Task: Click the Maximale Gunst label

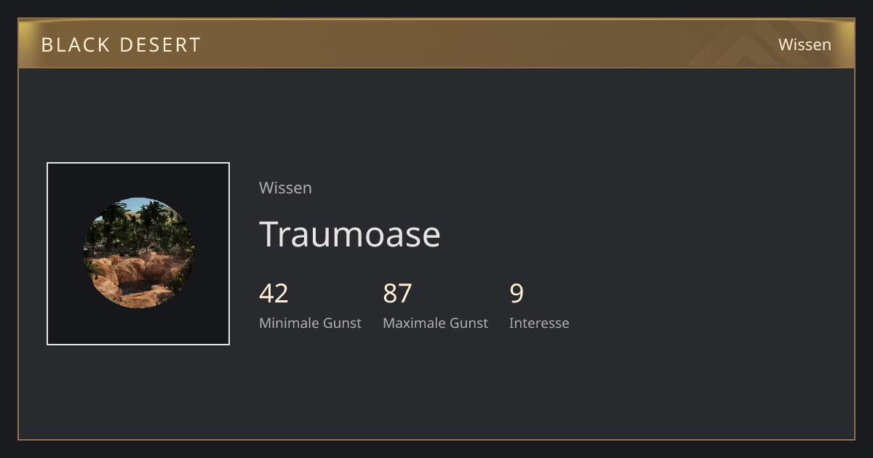Action: [435, 323]
